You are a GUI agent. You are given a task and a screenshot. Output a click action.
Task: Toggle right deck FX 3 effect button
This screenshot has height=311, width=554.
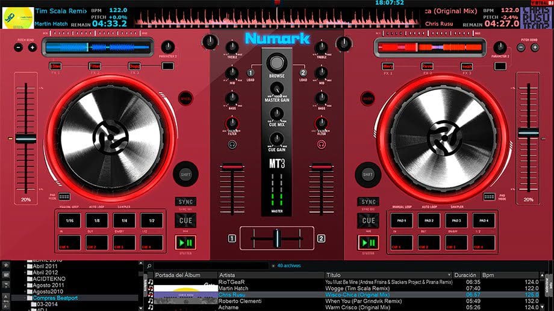click(466, 66)
